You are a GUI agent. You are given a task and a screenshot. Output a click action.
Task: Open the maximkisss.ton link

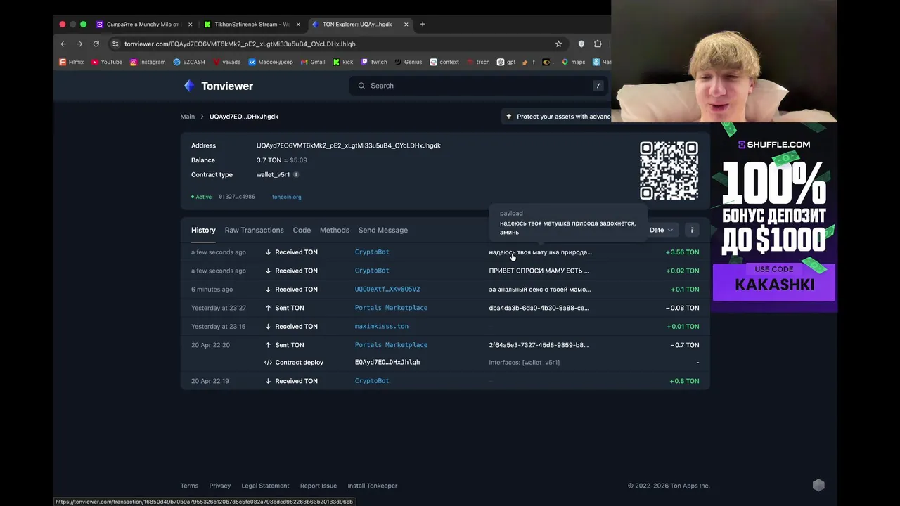pos(381,326)
